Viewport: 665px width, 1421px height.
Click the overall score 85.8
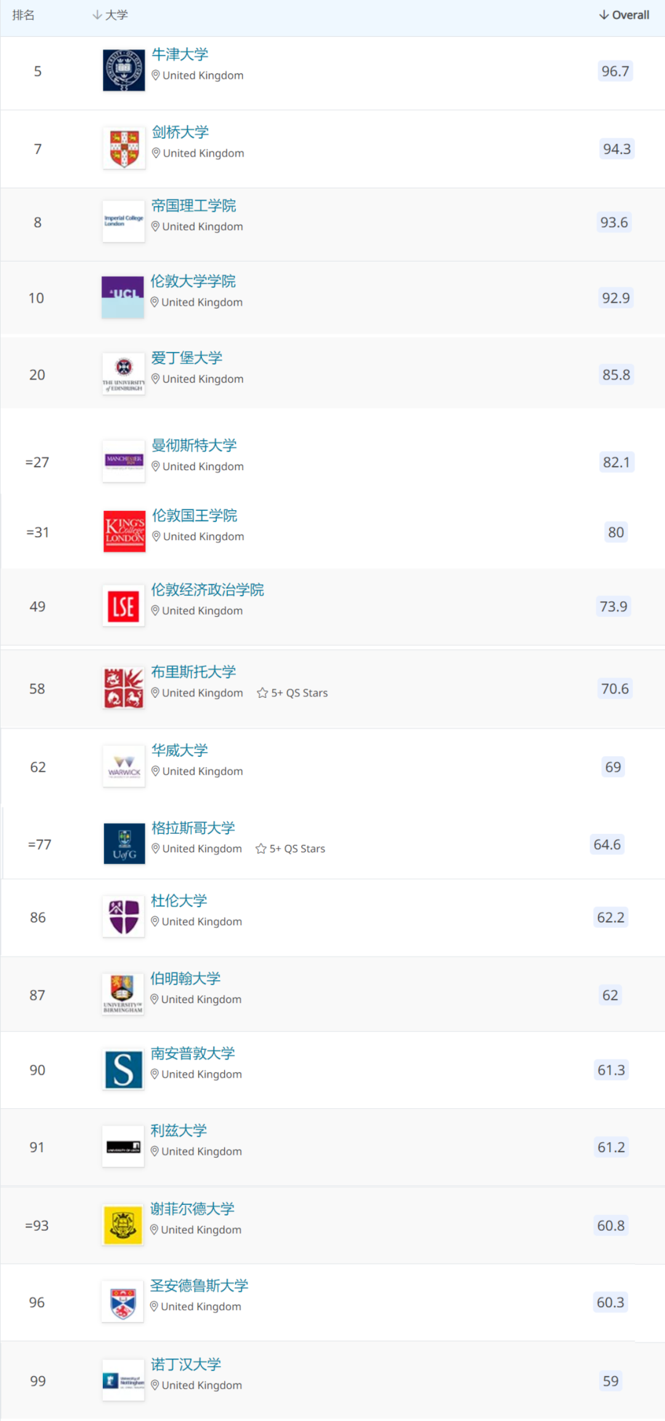click(616, 375)
